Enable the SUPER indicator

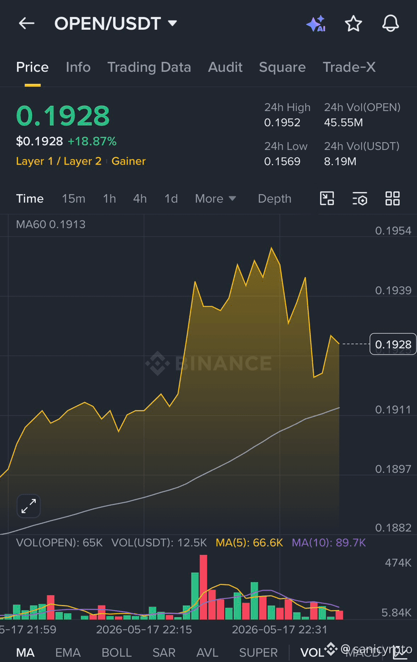(x=258, y=653)
